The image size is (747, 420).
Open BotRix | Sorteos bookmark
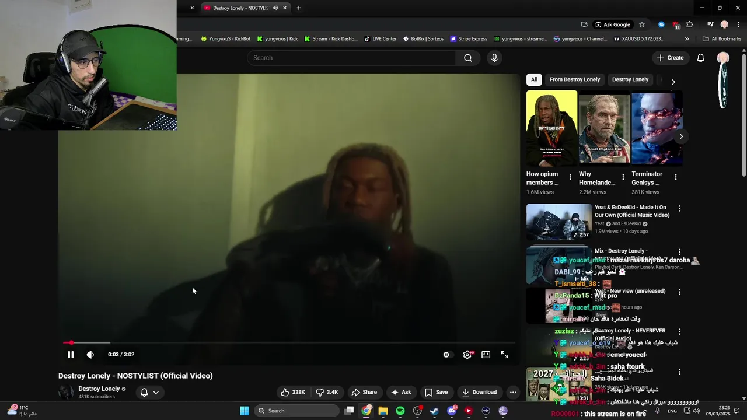tap(423, 39)
